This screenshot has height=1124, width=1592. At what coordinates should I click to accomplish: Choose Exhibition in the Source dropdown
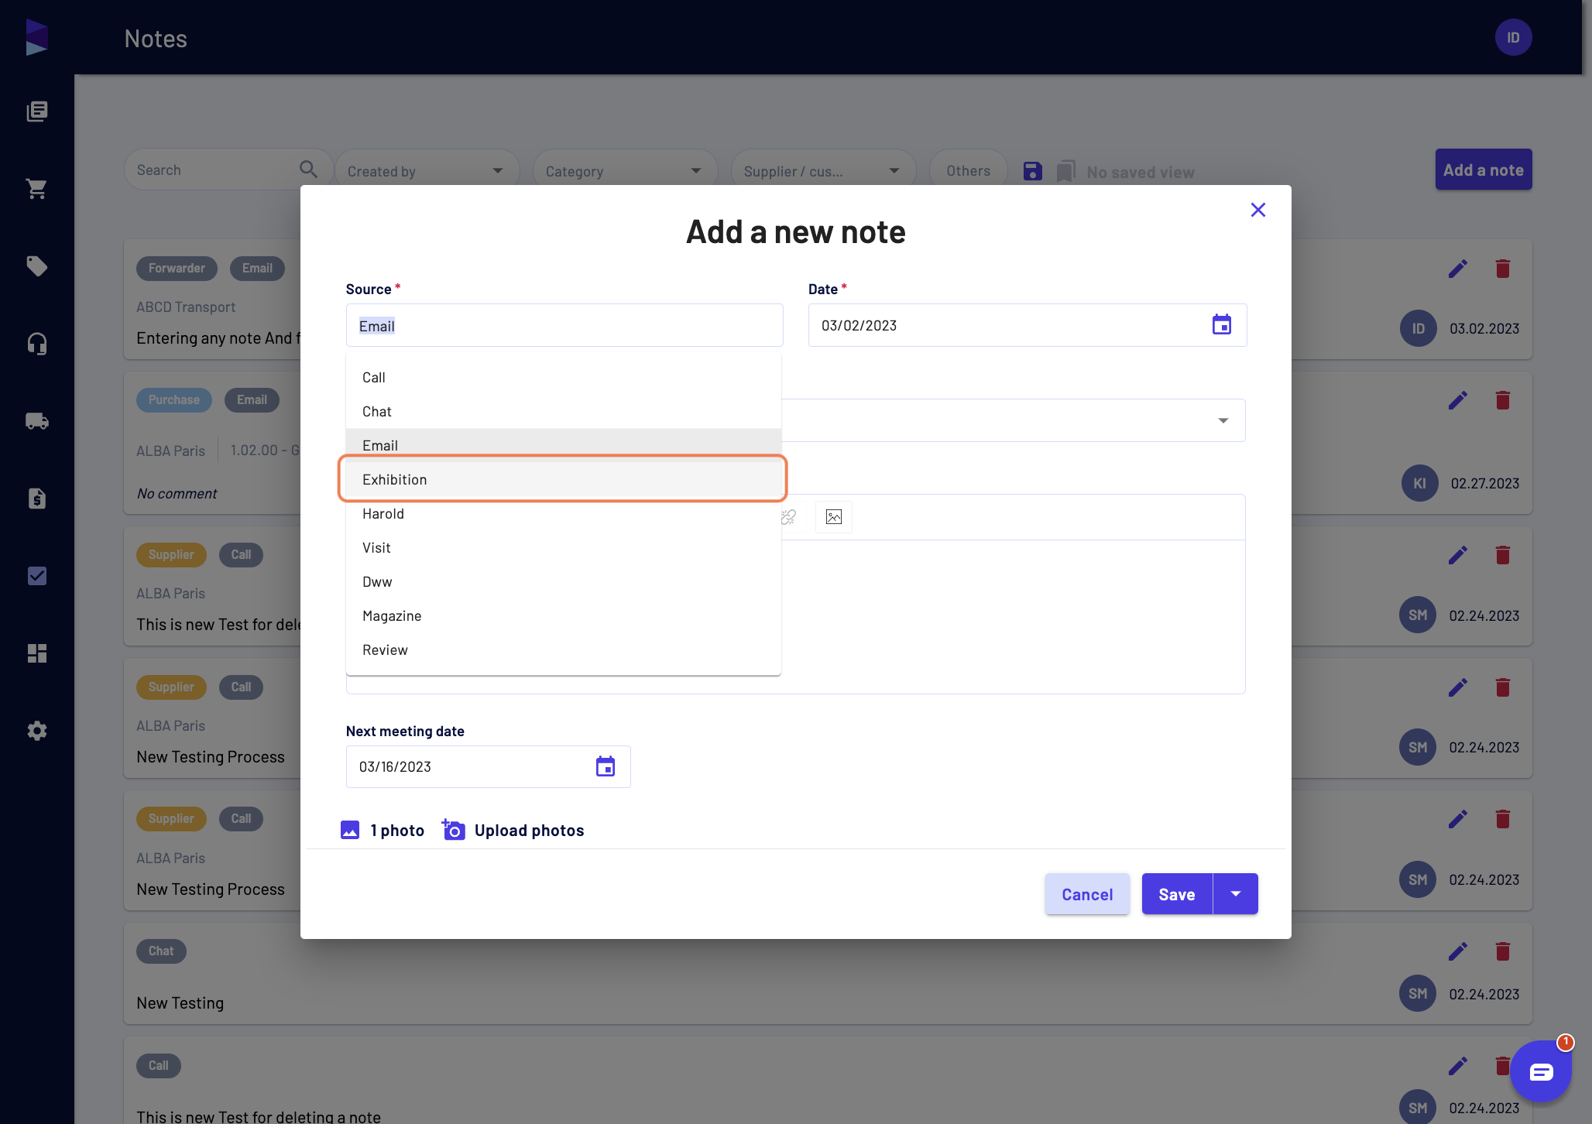click(563, 479)
